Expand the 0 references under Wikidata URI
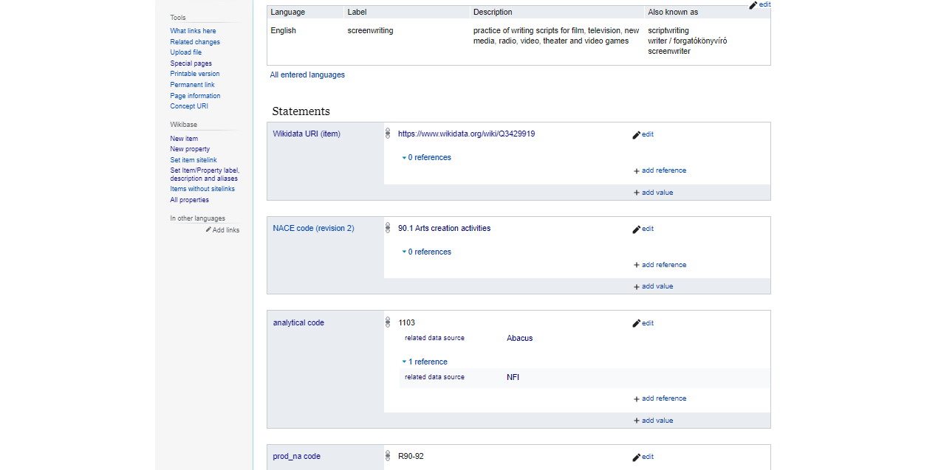Screen dimensions: 941x470 pyautogui.click(x=428, y=158)
